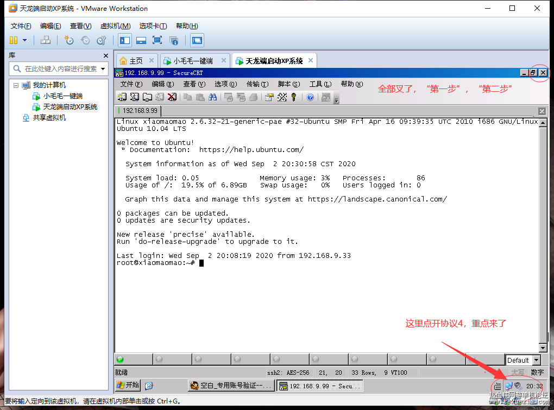Viewport: 554px width, 410px height.
Task: Click SecureCRT Print printer icon
Action: click(253, 97)
